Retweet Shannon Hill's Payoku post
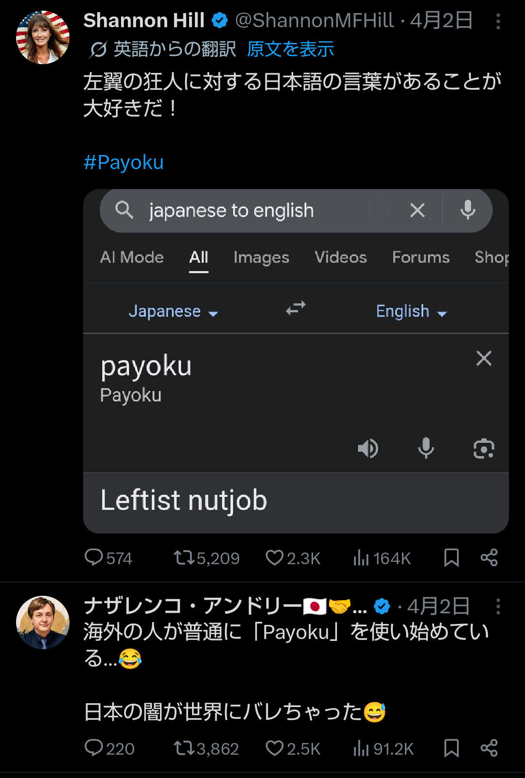This screenshot has width=525, height=778. (185, 557)
